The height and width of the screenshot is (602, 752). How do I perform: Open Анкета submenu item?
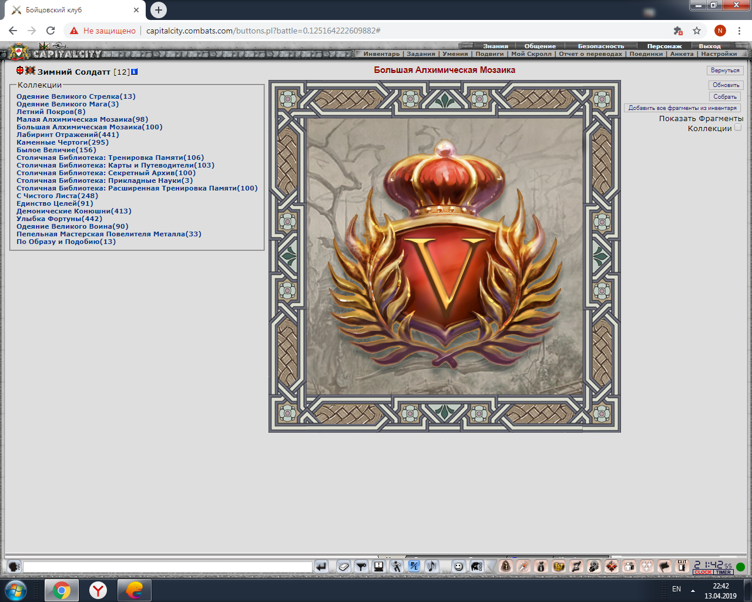(682, 53)
